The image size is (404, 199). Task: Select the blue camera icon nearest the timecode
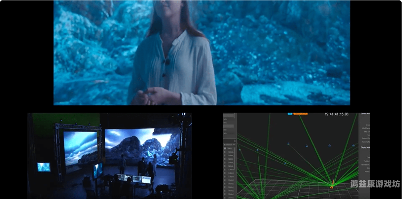click(330, 145)
